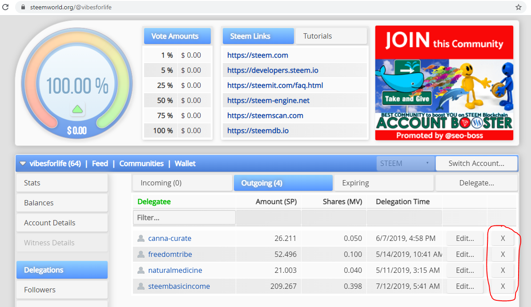Click the Account Booster community banner

click(x=444, y=83)
